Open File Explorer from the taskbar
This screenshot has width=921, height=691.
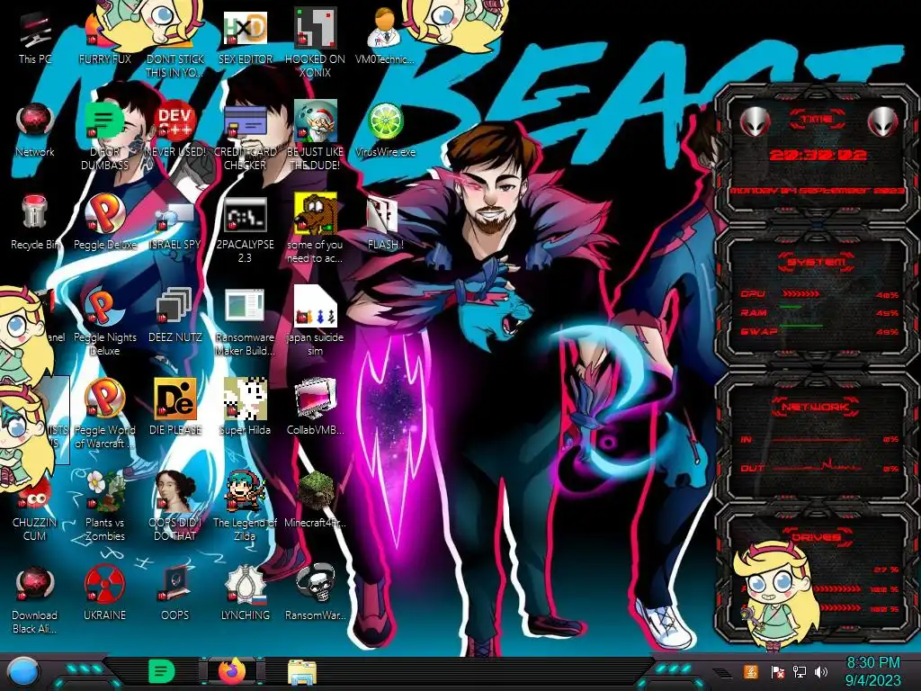(302, 672)
